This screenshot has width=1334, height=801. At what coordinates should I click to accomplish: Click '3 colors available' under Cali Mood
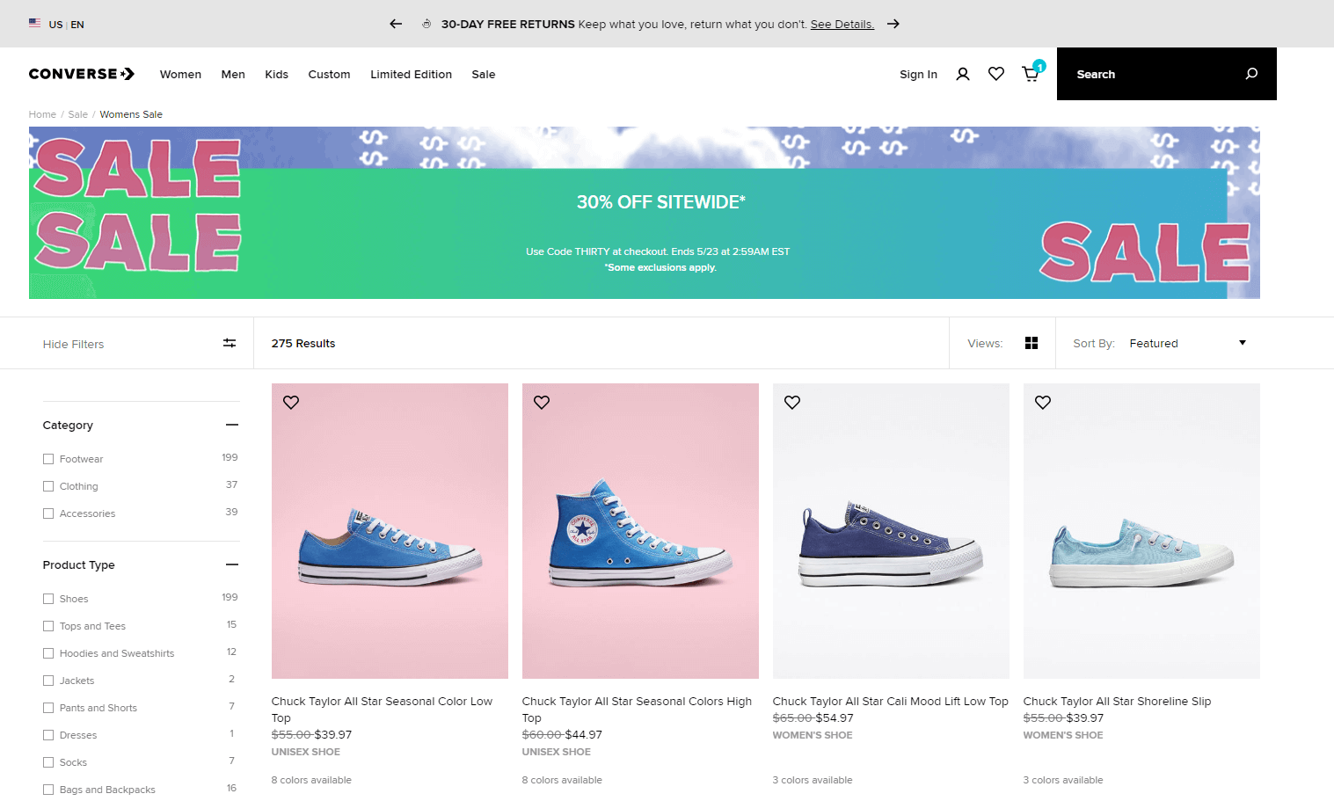813,780
